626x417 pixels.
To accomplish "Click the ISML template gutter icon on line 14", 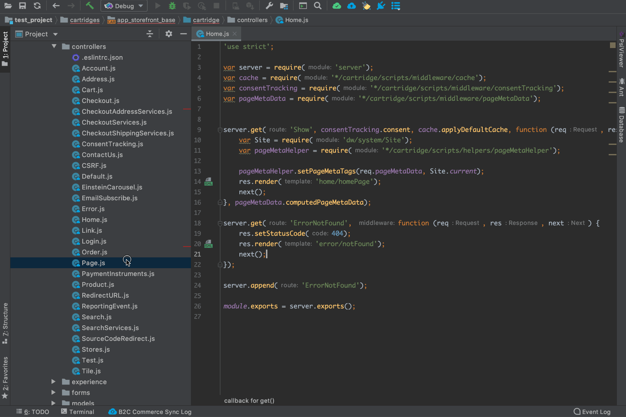I will pos(208,182).
